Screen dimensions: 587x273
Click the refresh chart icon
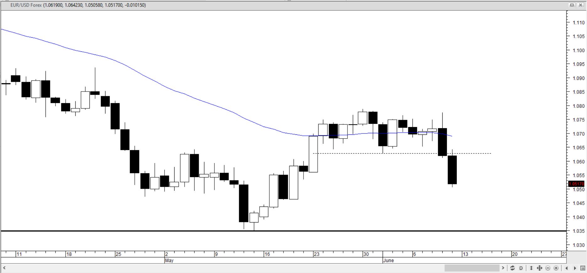pyautogui.click(x=512, y=268)
